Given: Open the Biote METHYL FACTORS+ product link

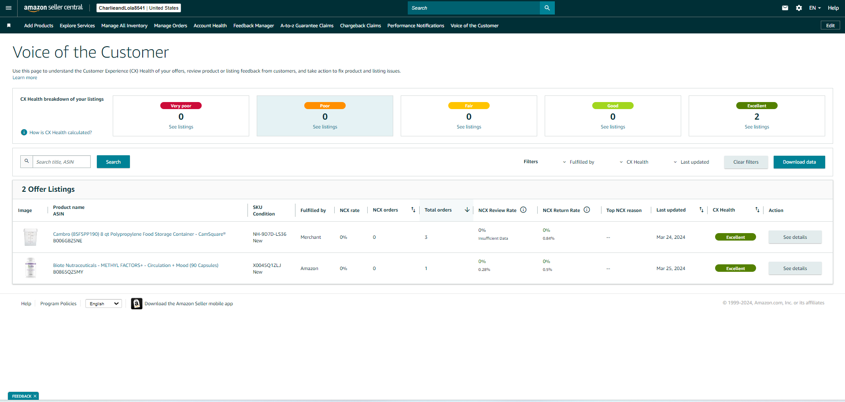Looking at the screenshot, I should pos(136,265).
